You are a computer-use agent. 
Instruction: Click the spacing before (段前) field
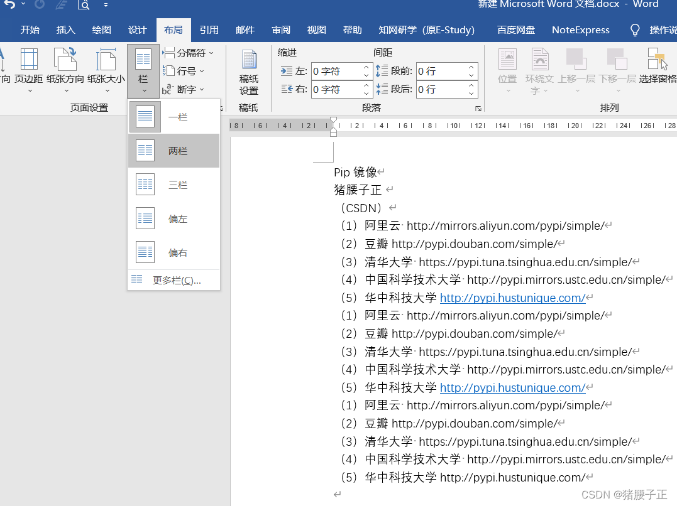pyautogui.click(x=441, y=71)
